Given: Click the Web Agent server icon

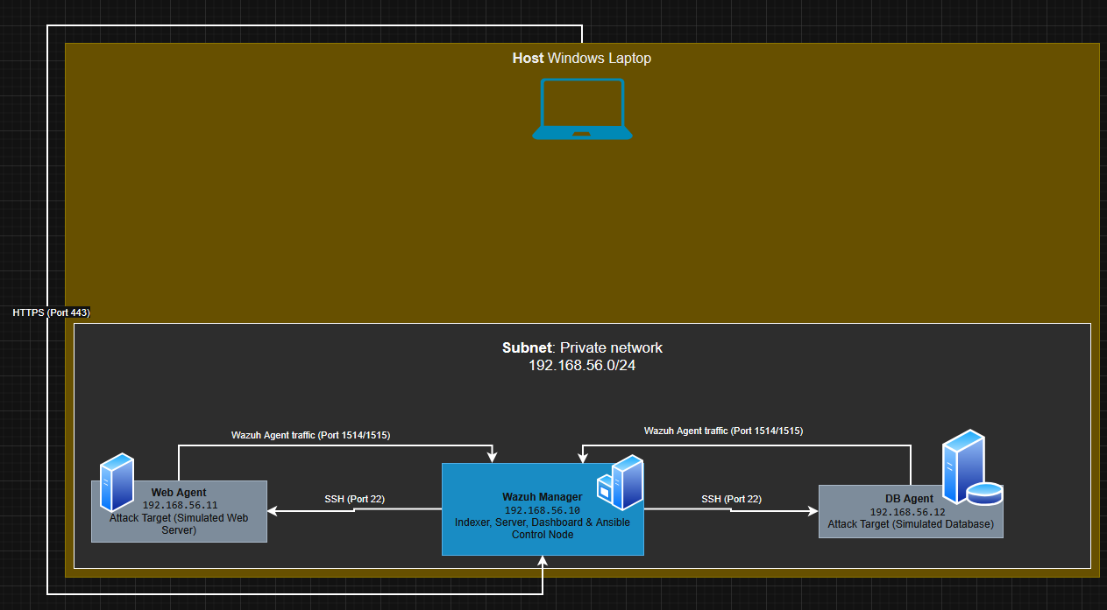Looking at the screenshot, I should pyautogui.click(x=117, y=482).
